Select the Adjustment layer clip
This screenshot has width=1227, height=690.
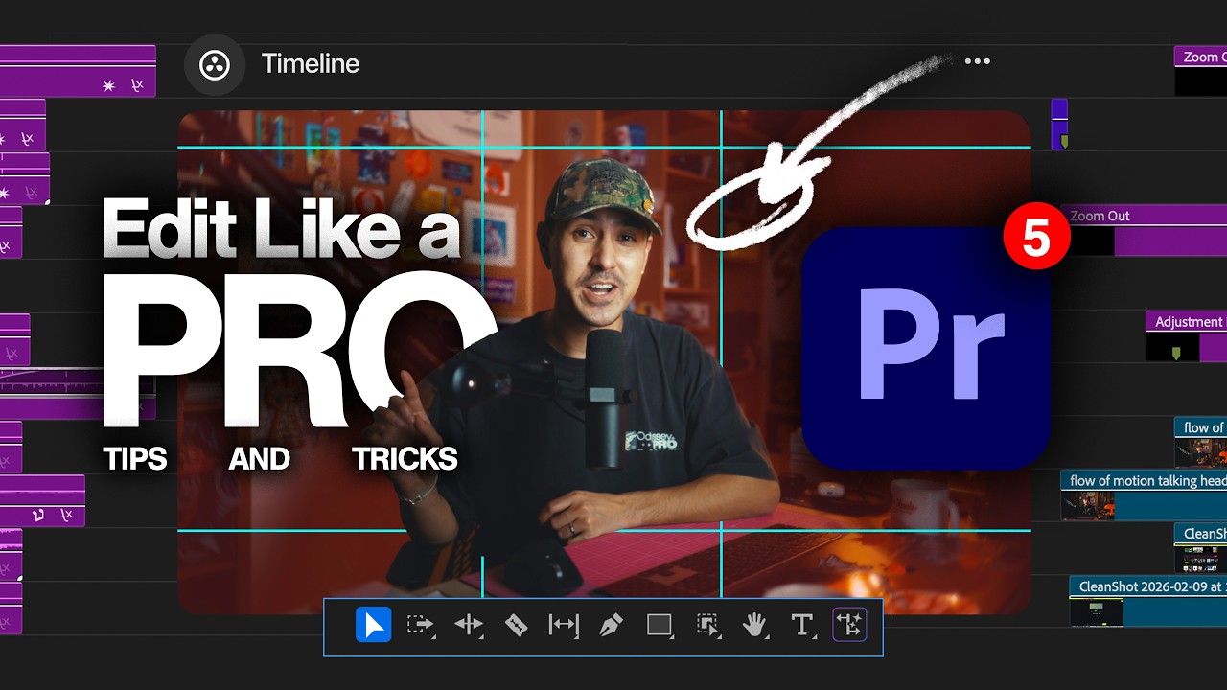pos(1186,336)
